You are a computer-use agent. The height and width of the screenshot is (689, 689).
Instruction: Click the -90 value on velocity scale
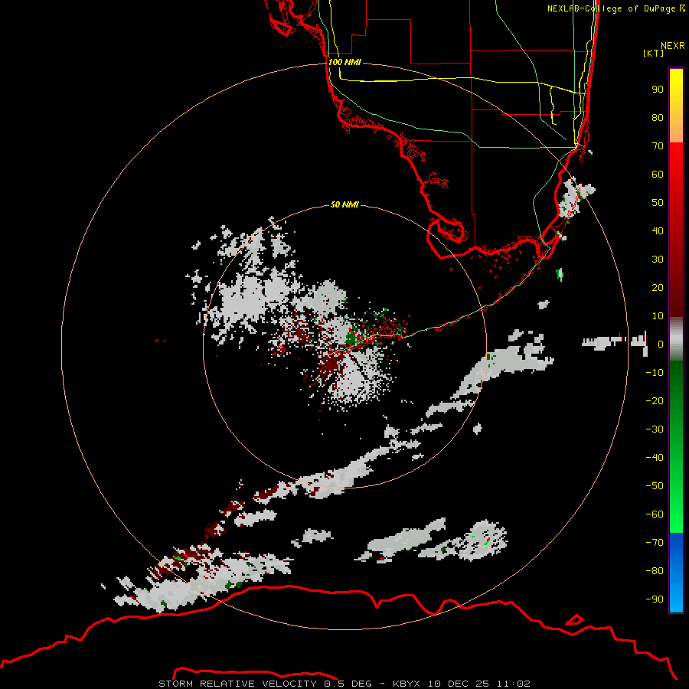655,599
